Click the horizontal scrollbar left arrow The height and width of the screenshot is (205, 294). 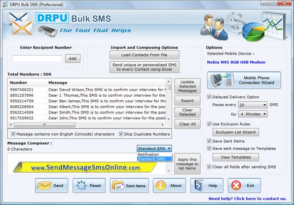[x=11, y=125]
